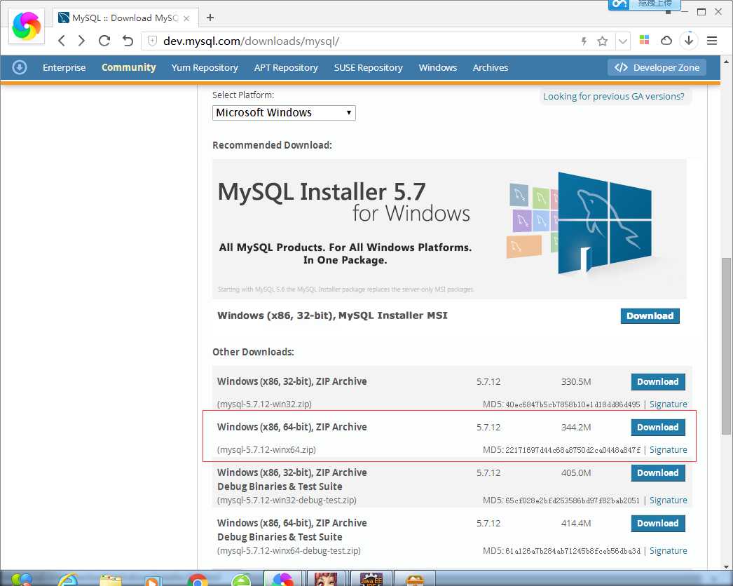Click the undo/restore arrow icon in toolbar
This screenshot has width=733, height=586.
tap(128, 41)
